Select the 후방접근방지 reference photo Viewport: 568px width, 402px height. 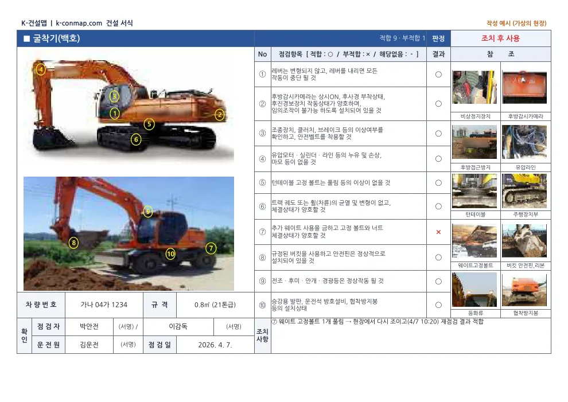(474, 142)
